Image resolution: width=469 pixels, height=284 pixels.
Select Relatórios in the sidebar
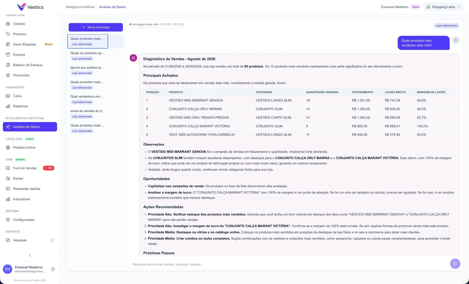30,106
